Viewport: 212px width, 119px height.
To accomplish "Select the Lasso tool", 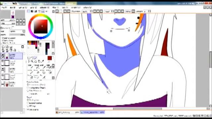I will tap(32, 58).
